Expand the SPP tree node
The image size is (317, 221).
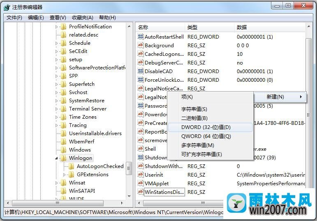(57, 76)
